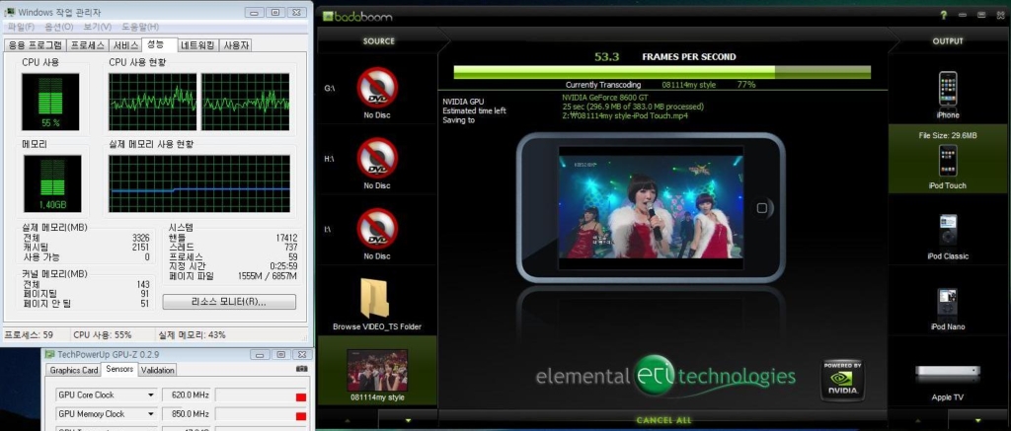Select the H:\ No Disc DVD source

[377, 158]
